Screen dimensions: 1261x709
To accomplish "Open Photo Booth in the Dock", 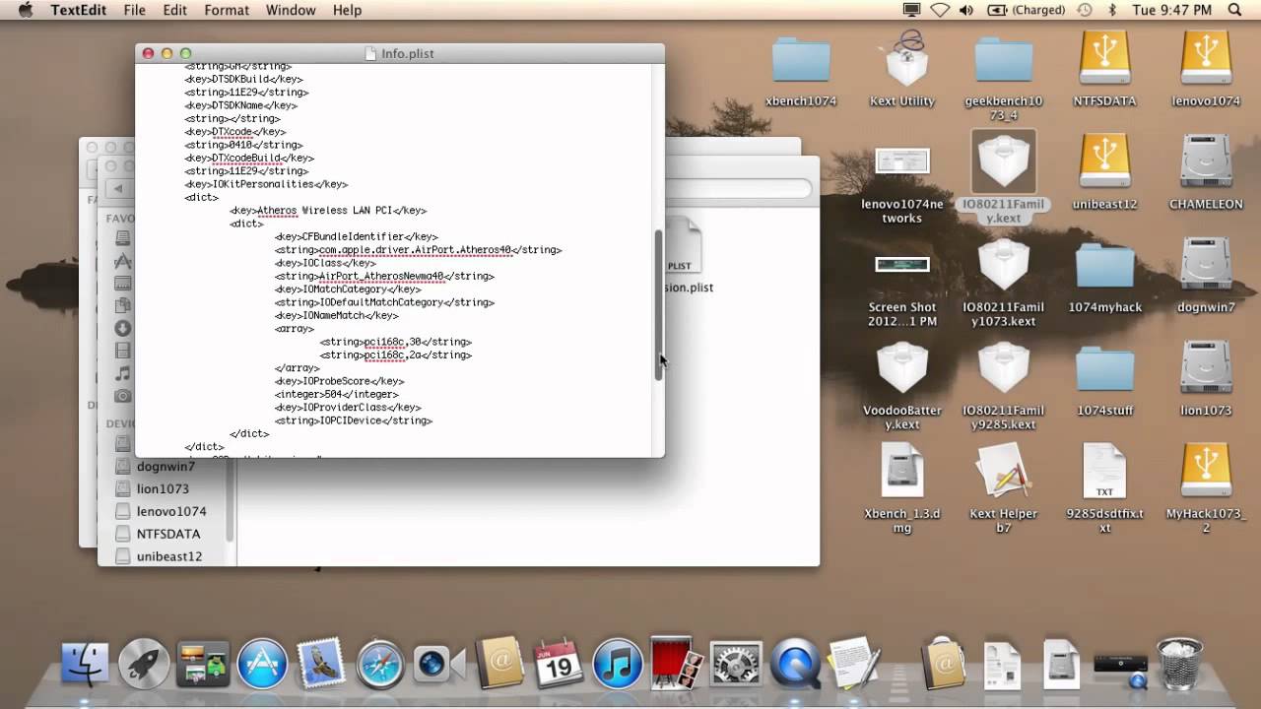I will pos(677,664).
